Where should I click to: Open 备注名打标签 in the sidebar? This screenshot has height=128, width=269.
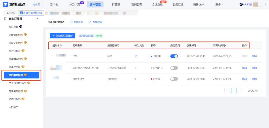coord(16,91)
